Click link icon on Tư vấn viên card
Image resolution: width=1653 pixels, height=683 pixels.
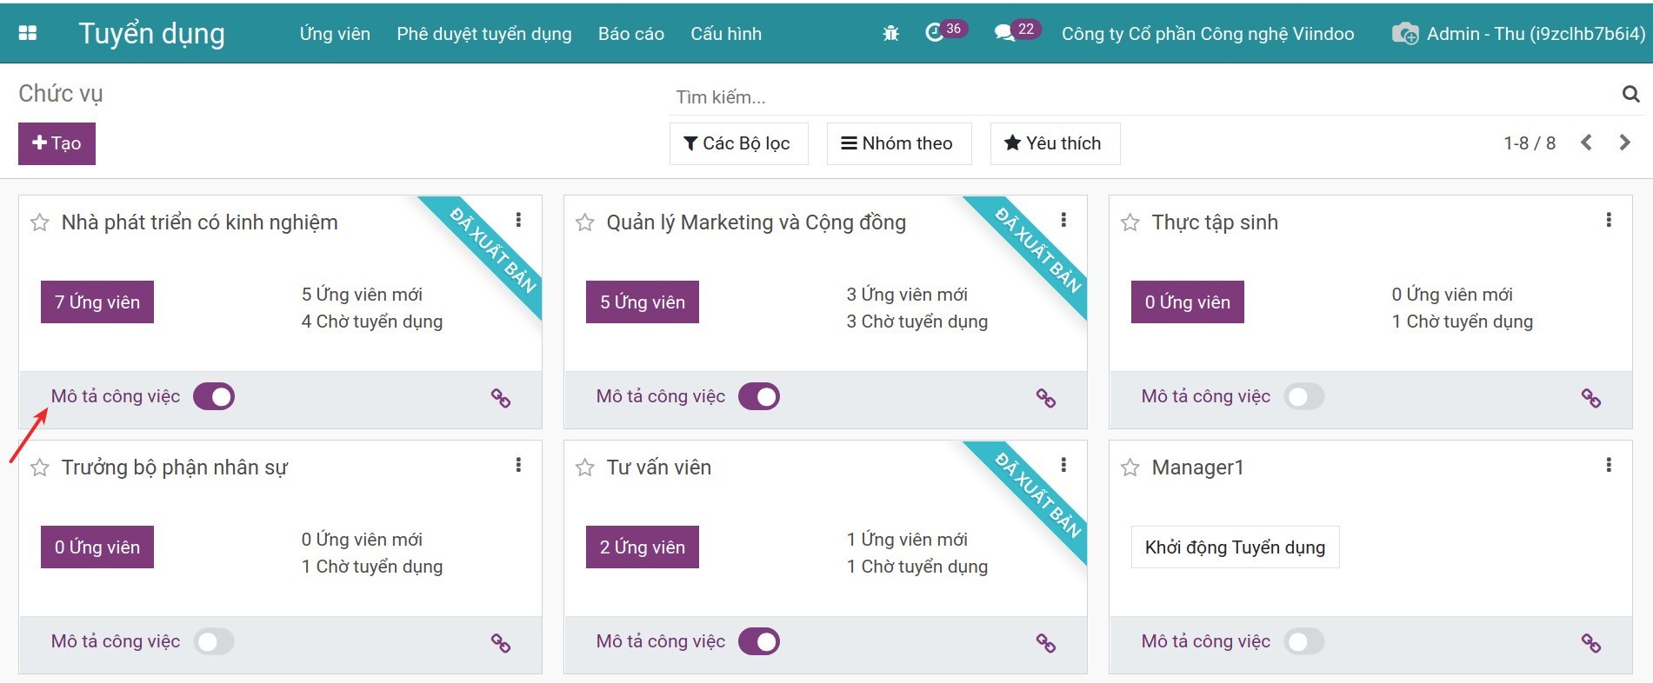click(1045, 643)
